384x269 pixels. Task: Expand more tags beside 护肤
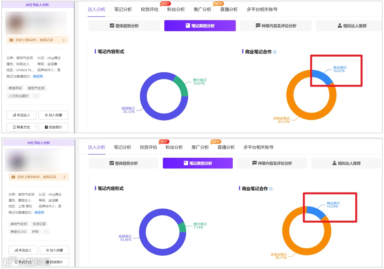(46, 232)
